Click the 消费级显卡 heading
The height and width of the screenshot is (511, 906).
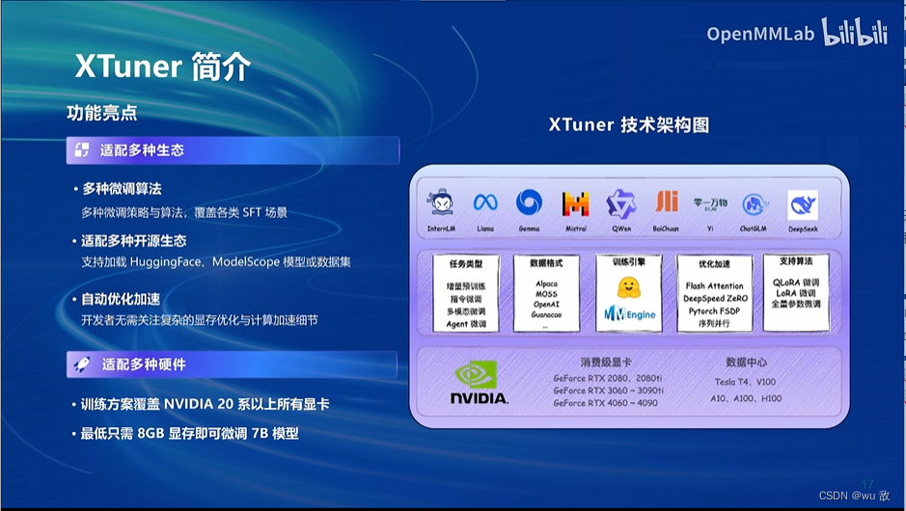(606, 362)
